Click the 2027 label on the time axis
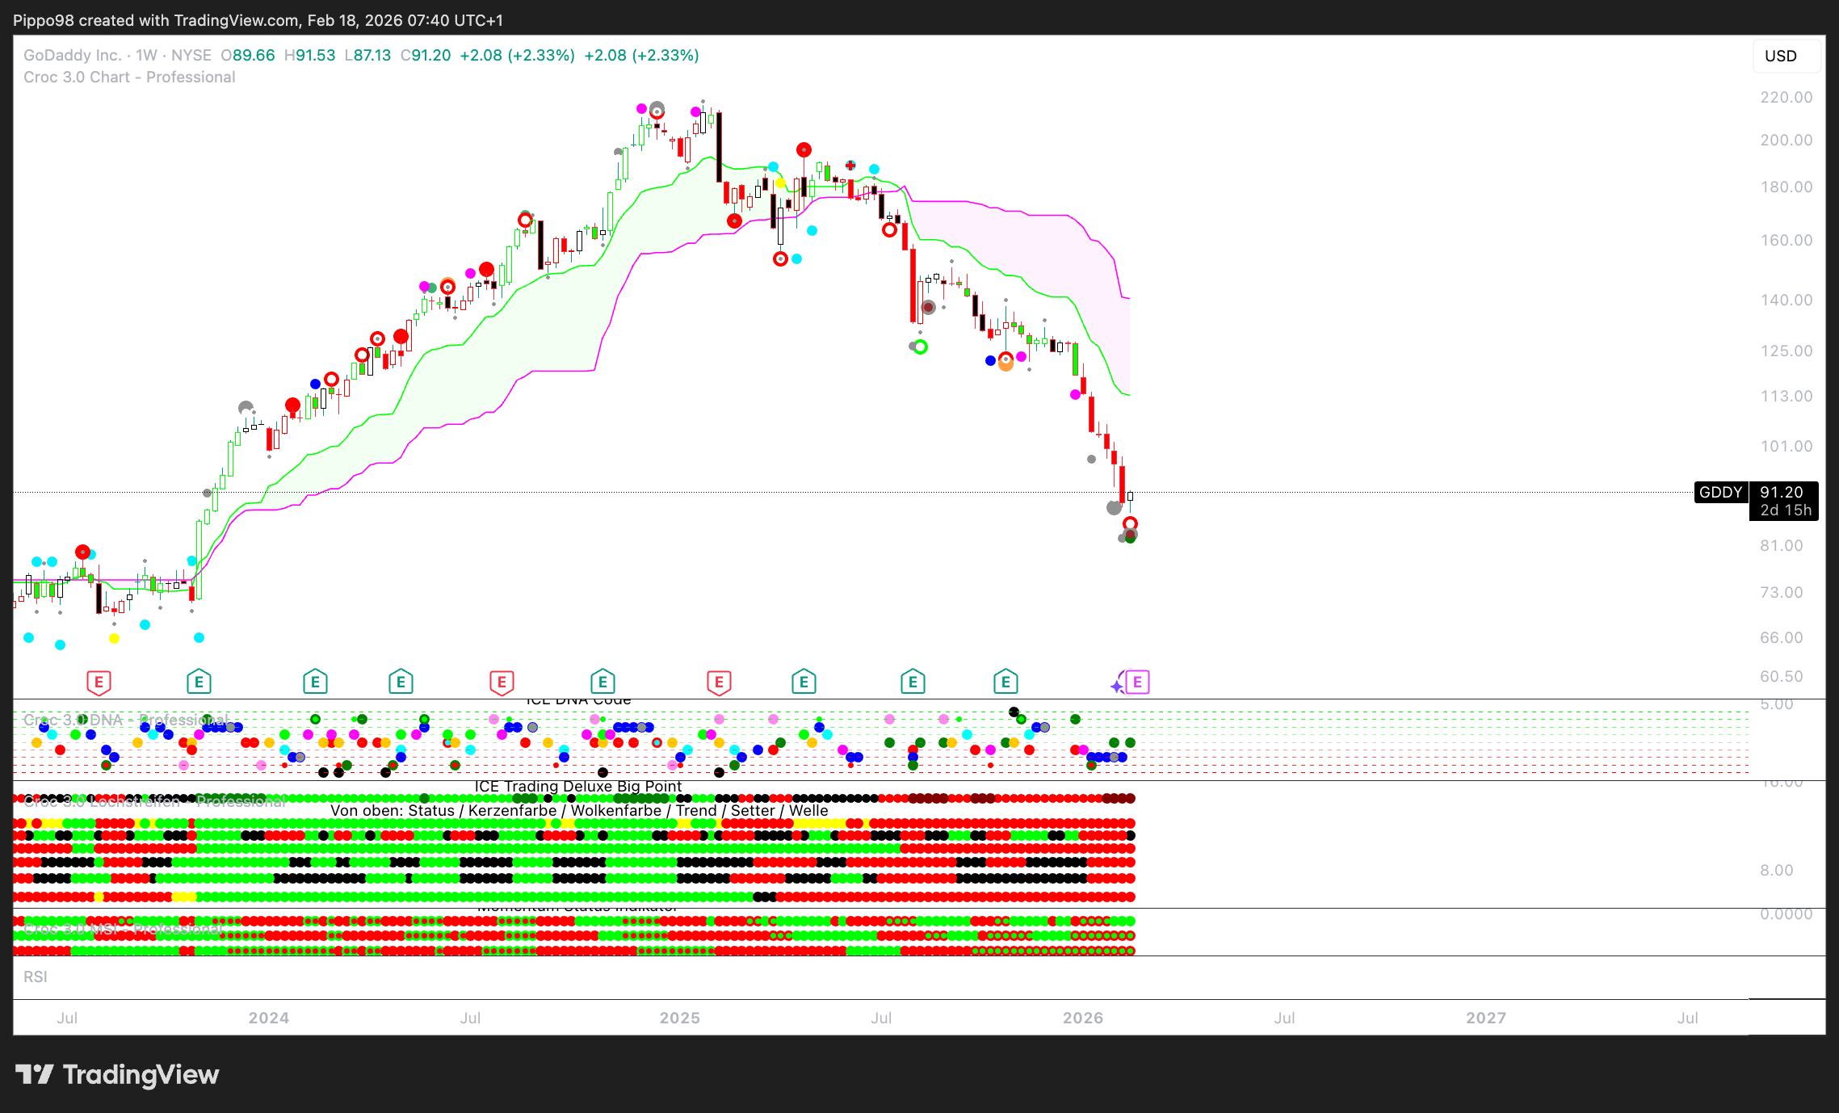The height and width of the screenshot is (1113, 1839). (x=1486, y=1018)
